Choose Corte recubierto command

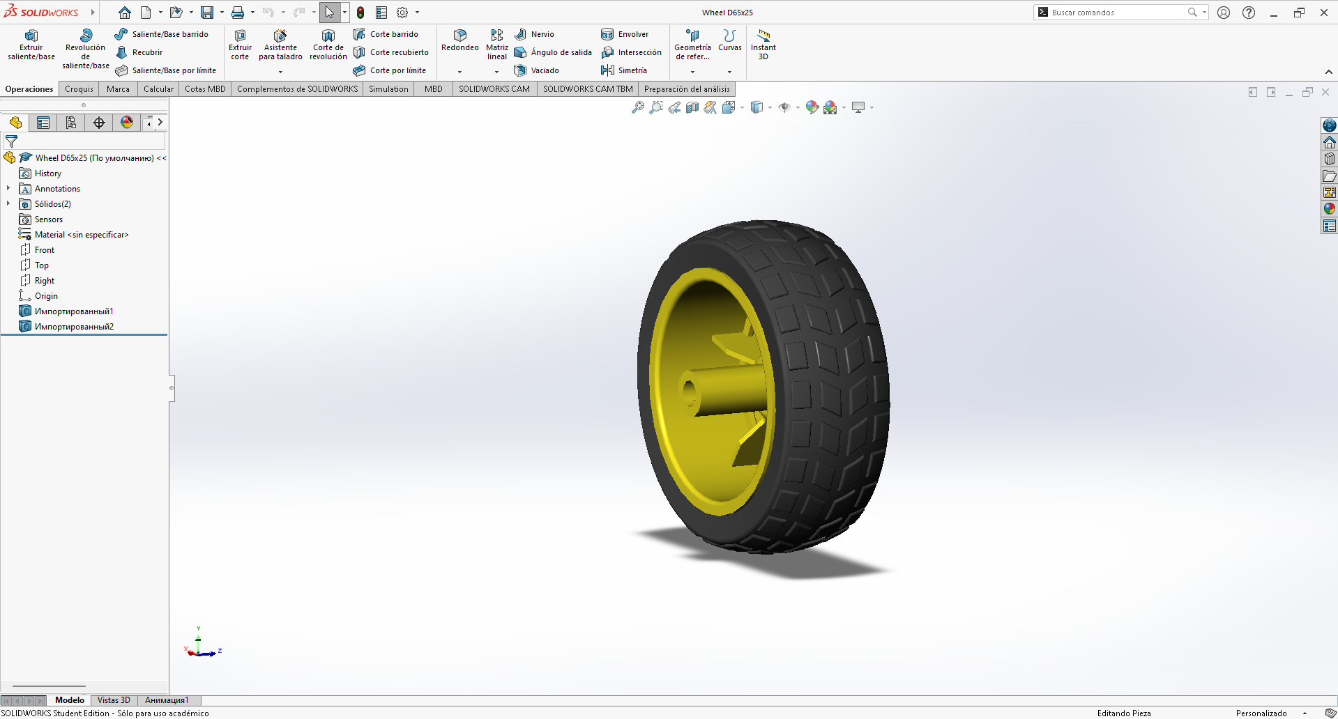click(391, 52)
